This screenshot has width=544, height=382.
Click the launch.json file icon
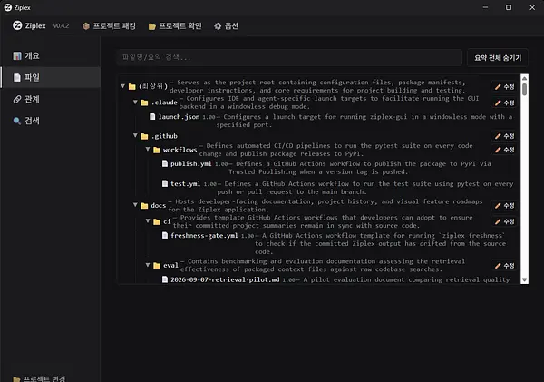point(152,116)
